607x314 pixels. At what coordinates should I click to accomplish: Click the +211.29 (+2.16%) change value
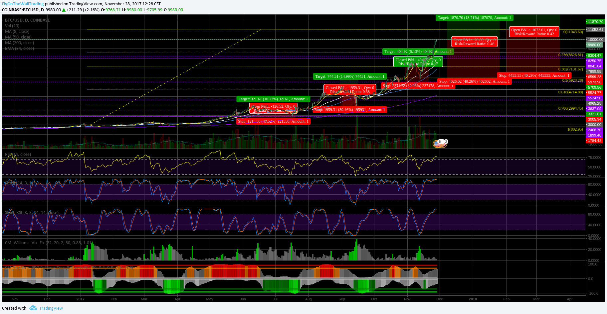point(83,10)
